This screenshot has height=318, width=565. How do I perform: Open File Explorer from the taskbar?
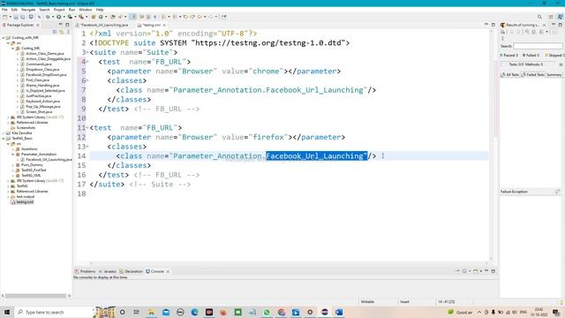(151, 312)
